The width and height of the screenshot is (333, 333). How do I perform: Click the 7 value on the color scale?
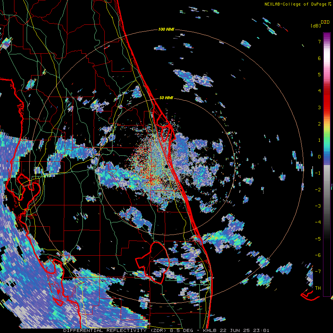pos(319,41)
